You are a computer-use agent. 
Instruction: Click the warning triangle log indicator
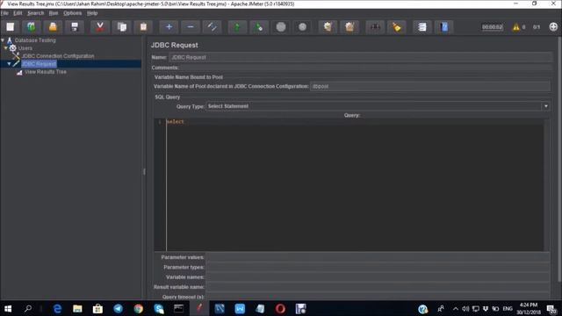515,27
